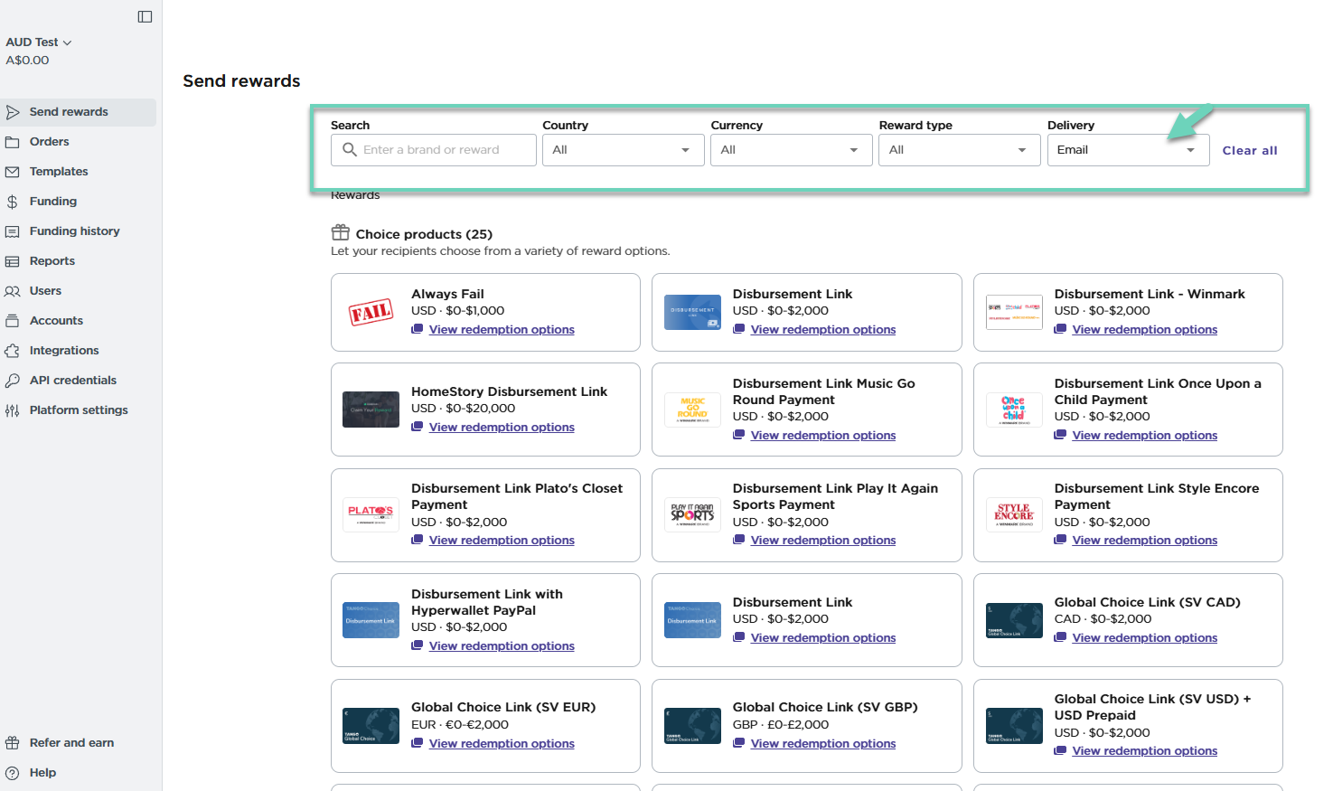The image size is (1333, 791).
Task: Expand the AUD Test account switcher
Action: pos(39,42)
